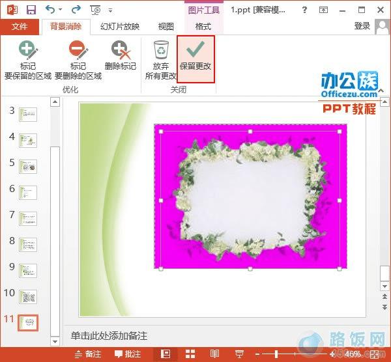
Task: Collapse the ribbon with chevron arrow
Action: (x=381, y=90)
